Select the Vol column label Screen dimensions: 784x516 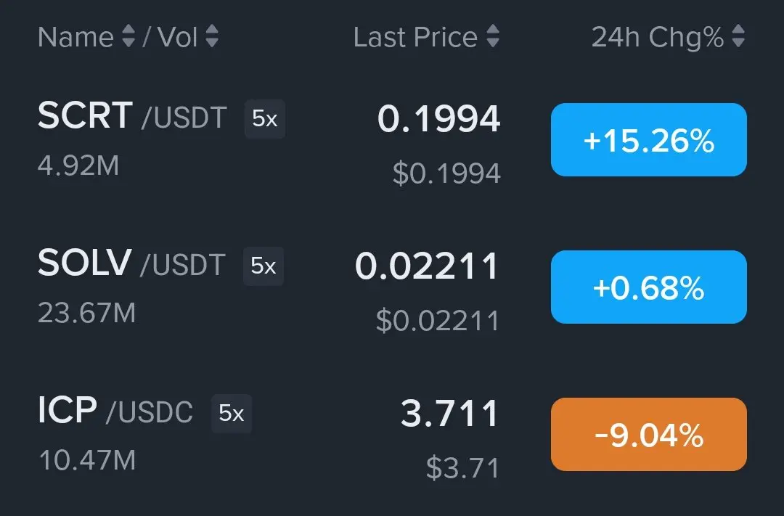[177, 37]
